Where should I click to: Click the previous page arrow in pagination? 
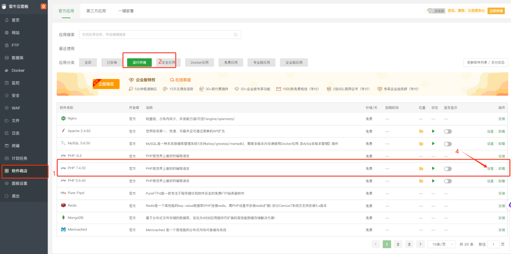point(375,244)
